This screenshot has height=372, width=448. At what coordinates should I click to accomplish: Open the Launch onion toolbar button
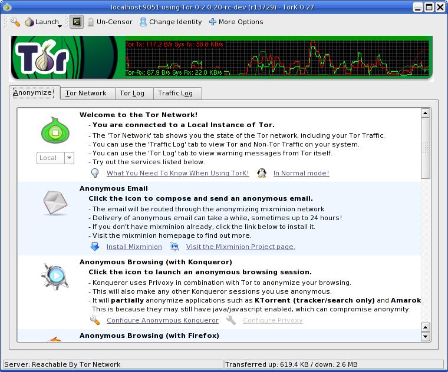click(41, 22)
